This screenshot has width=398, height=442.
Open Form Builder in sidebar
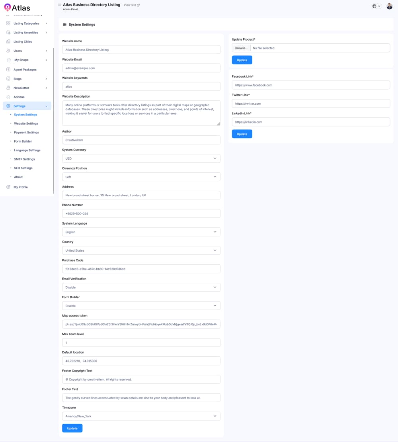(x=23, y=141)
